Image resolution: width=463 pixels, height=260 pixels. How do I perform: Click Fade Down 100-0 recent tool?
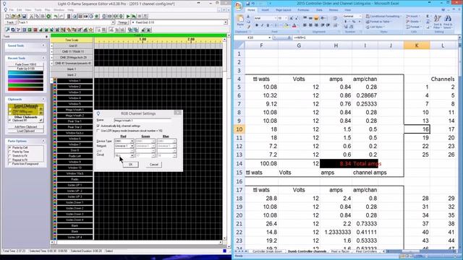pyautogui.click(x=26, y=64)
